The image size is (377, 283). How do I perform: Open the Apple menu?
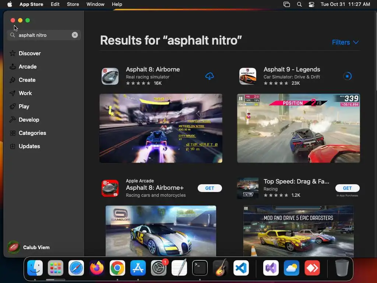click(10, 4)
